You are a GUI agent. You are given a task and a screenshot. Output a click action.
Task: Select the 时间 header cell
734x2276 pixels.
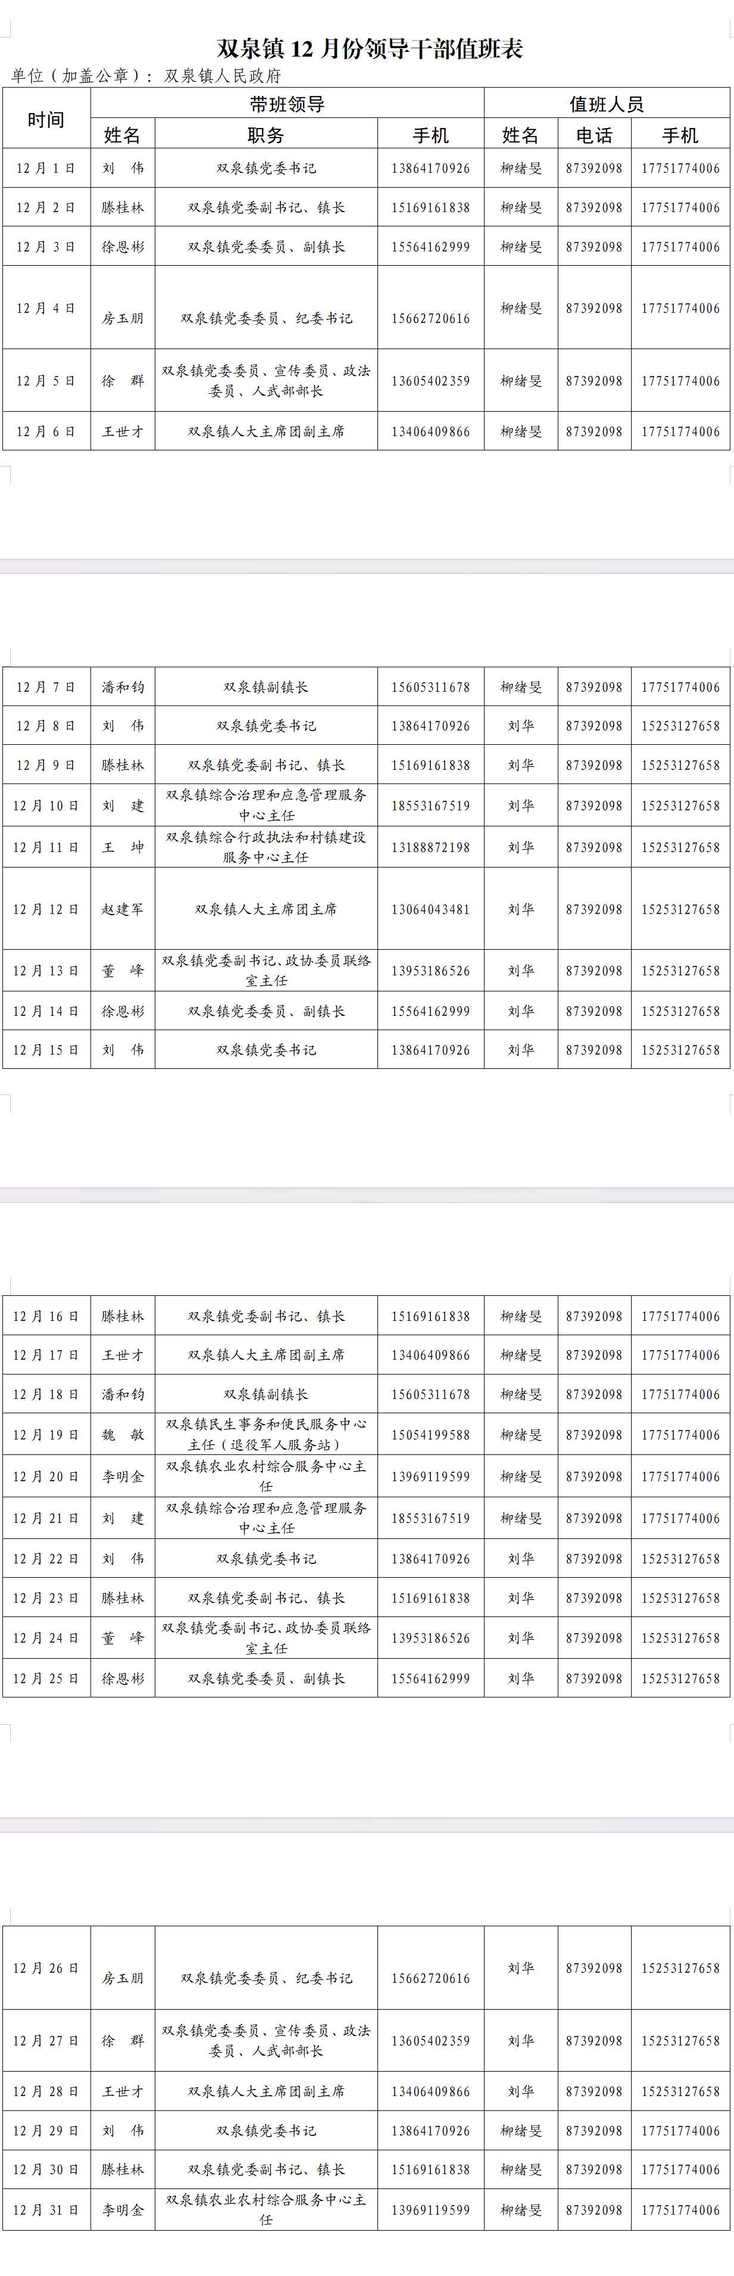[46, 119]
